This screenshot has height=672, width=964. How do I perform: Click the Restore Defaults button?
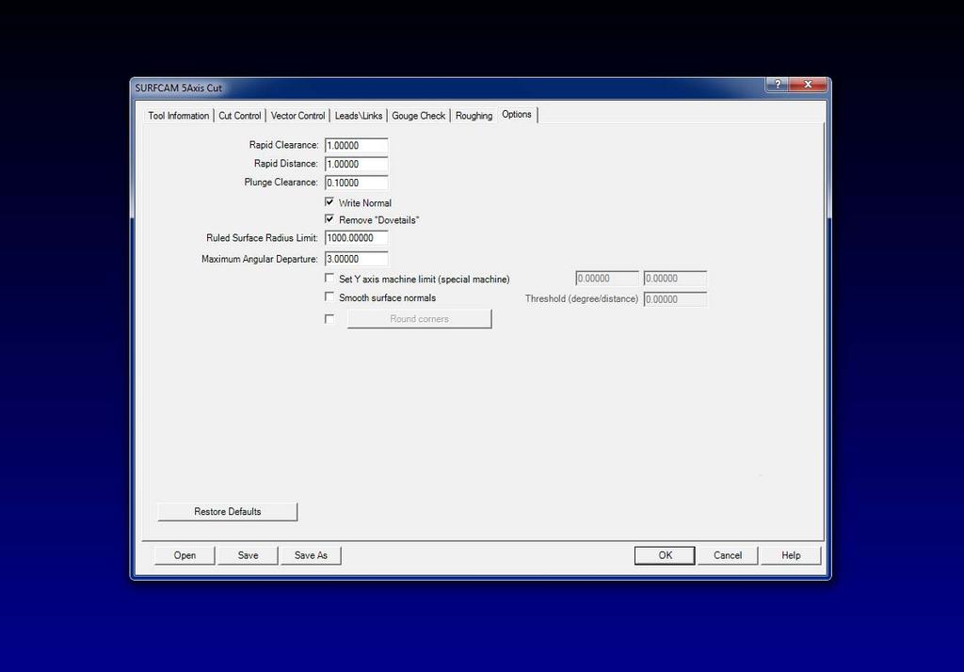[228, 512]
